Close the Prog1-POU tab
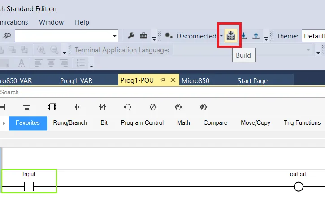The height and width of the screenshot is (198, 325). click(173, 80)
